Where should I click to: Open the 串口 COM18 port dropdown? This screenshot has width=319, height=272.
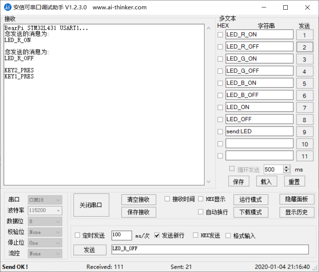(x=45, y=200)
